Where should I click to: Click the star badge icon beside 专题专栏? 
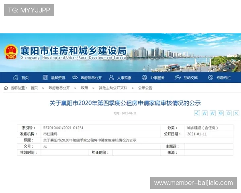coord(210,78)
